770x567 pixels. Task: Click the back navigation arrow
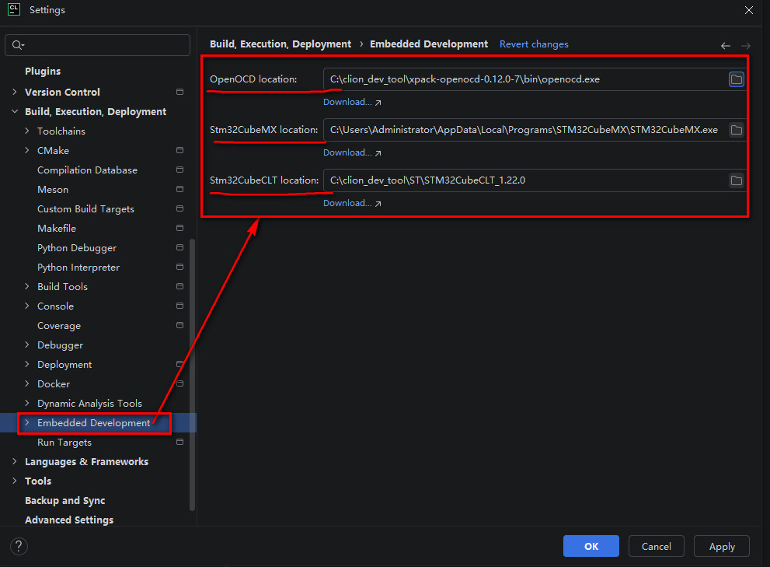pyautogui.click(x=725, y=46)
